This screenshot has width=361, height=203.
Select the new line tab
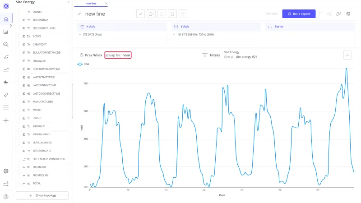click(x=91, y=4)
